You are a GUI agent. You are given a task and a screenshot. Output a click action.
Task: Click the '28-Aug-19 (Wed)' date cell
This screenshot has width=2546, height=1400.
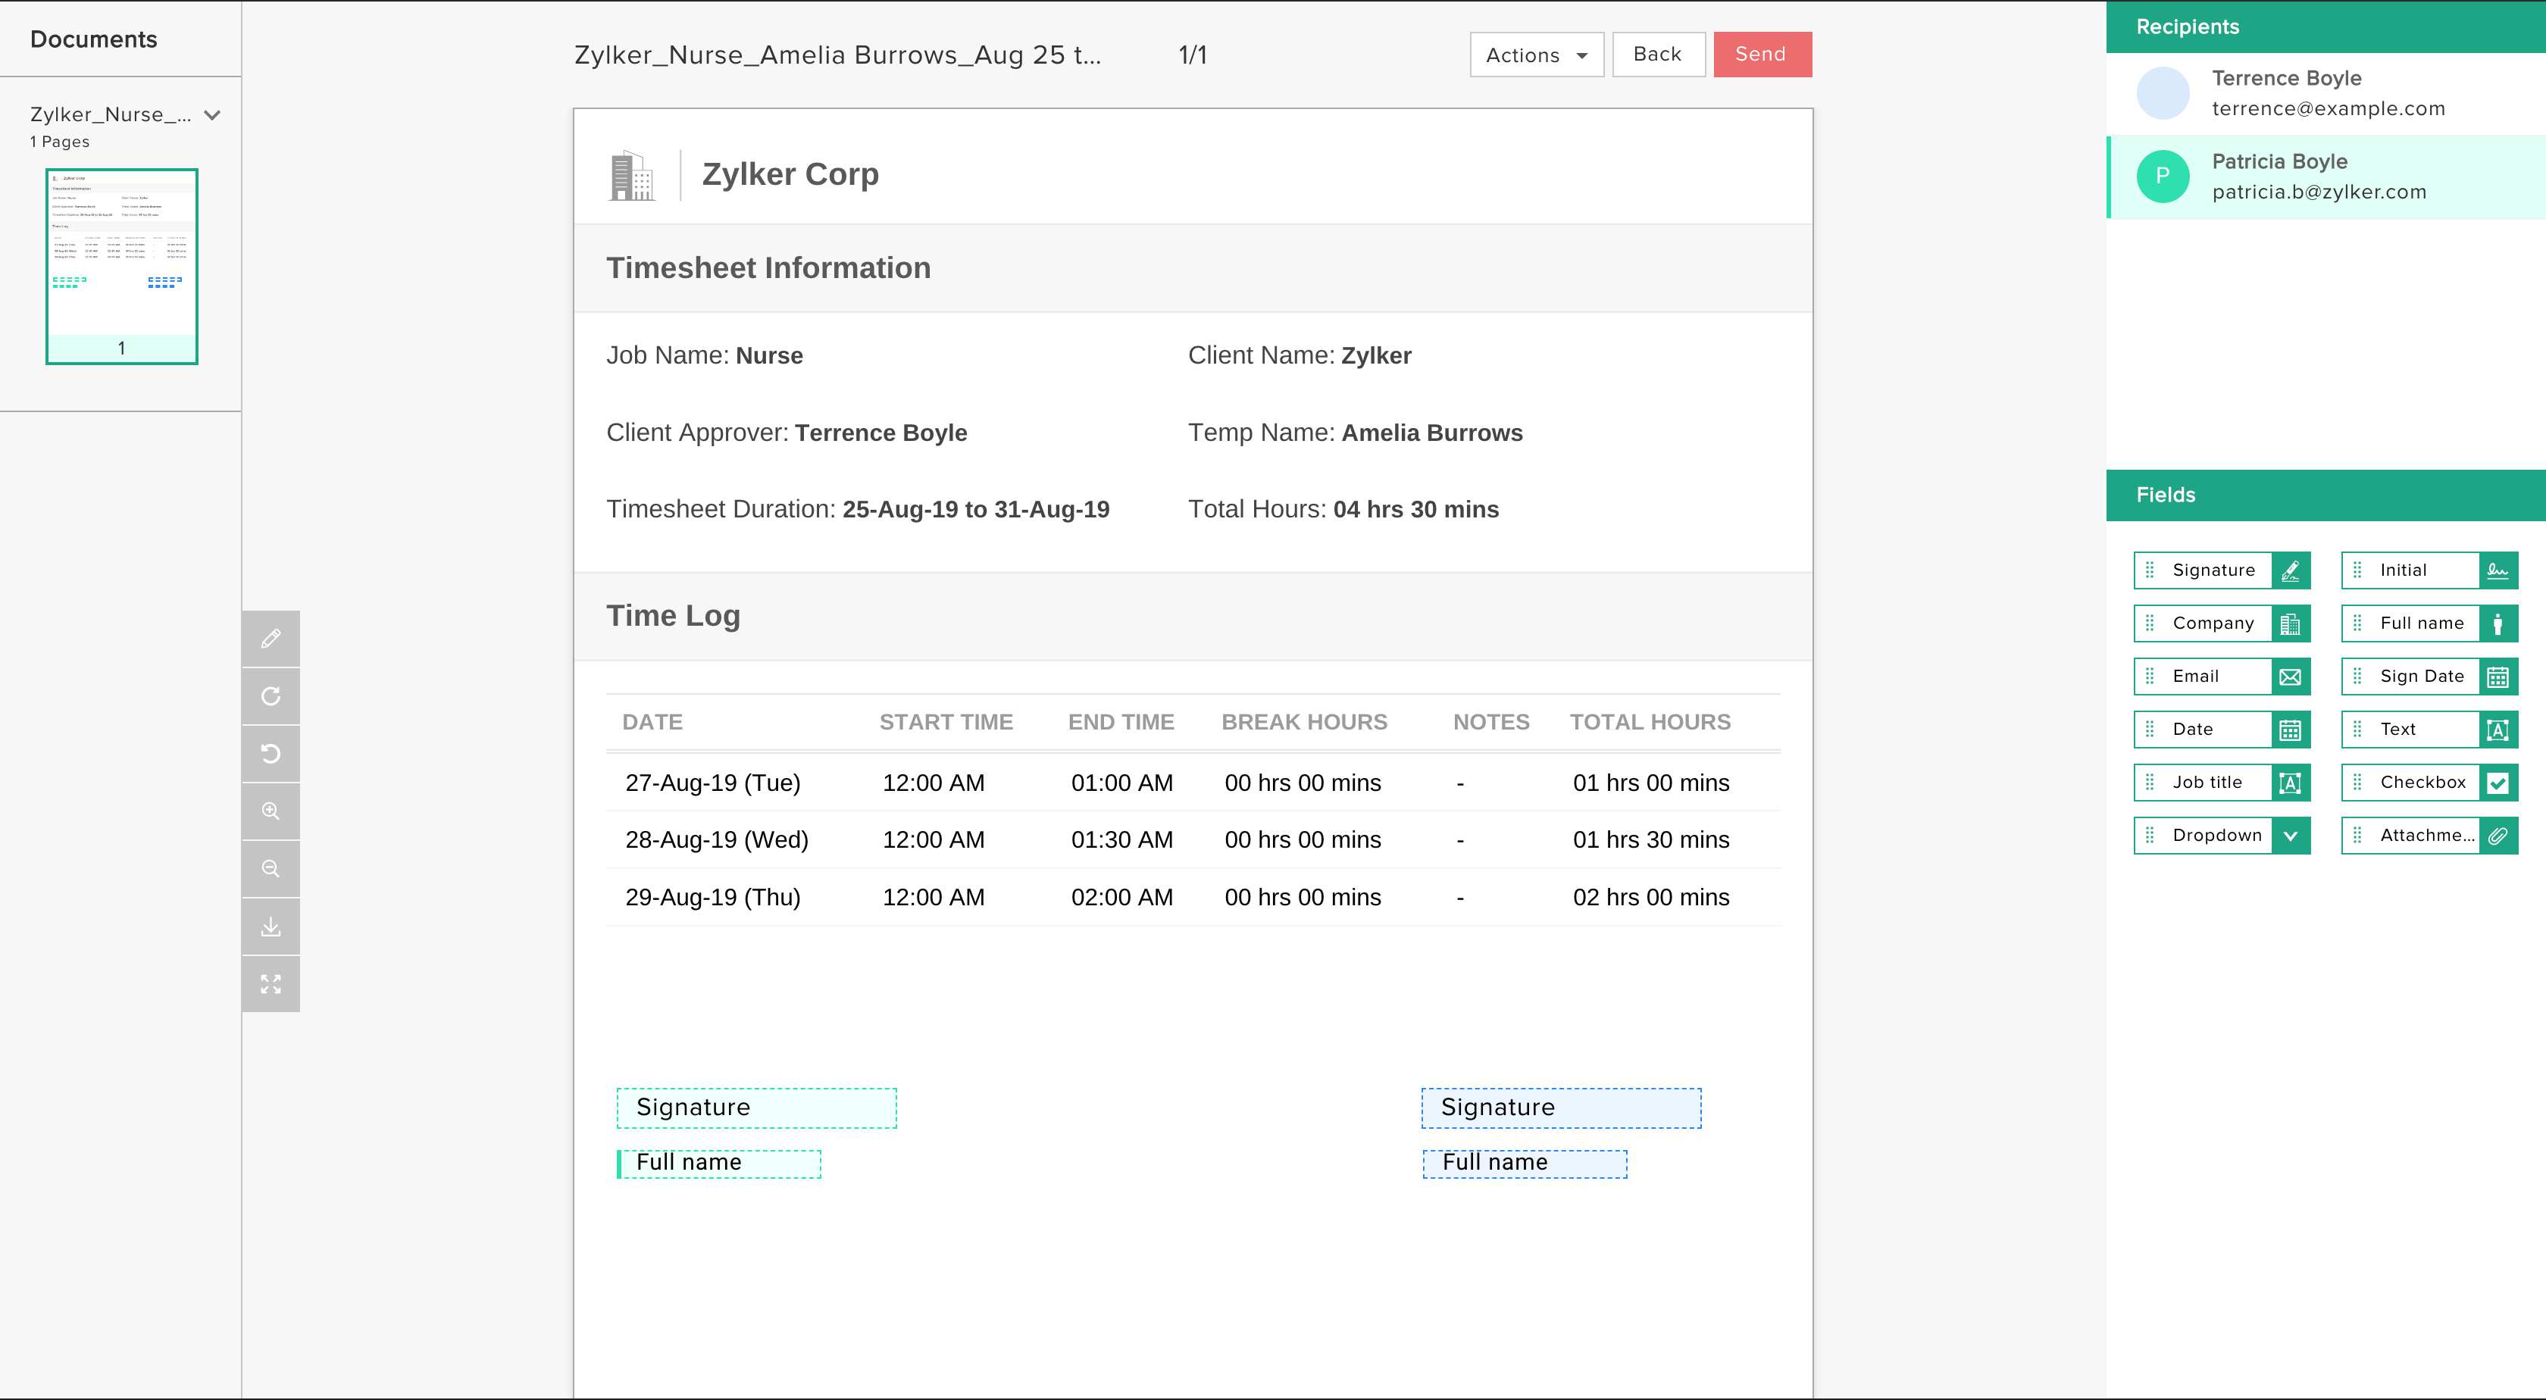coord(717,840)
